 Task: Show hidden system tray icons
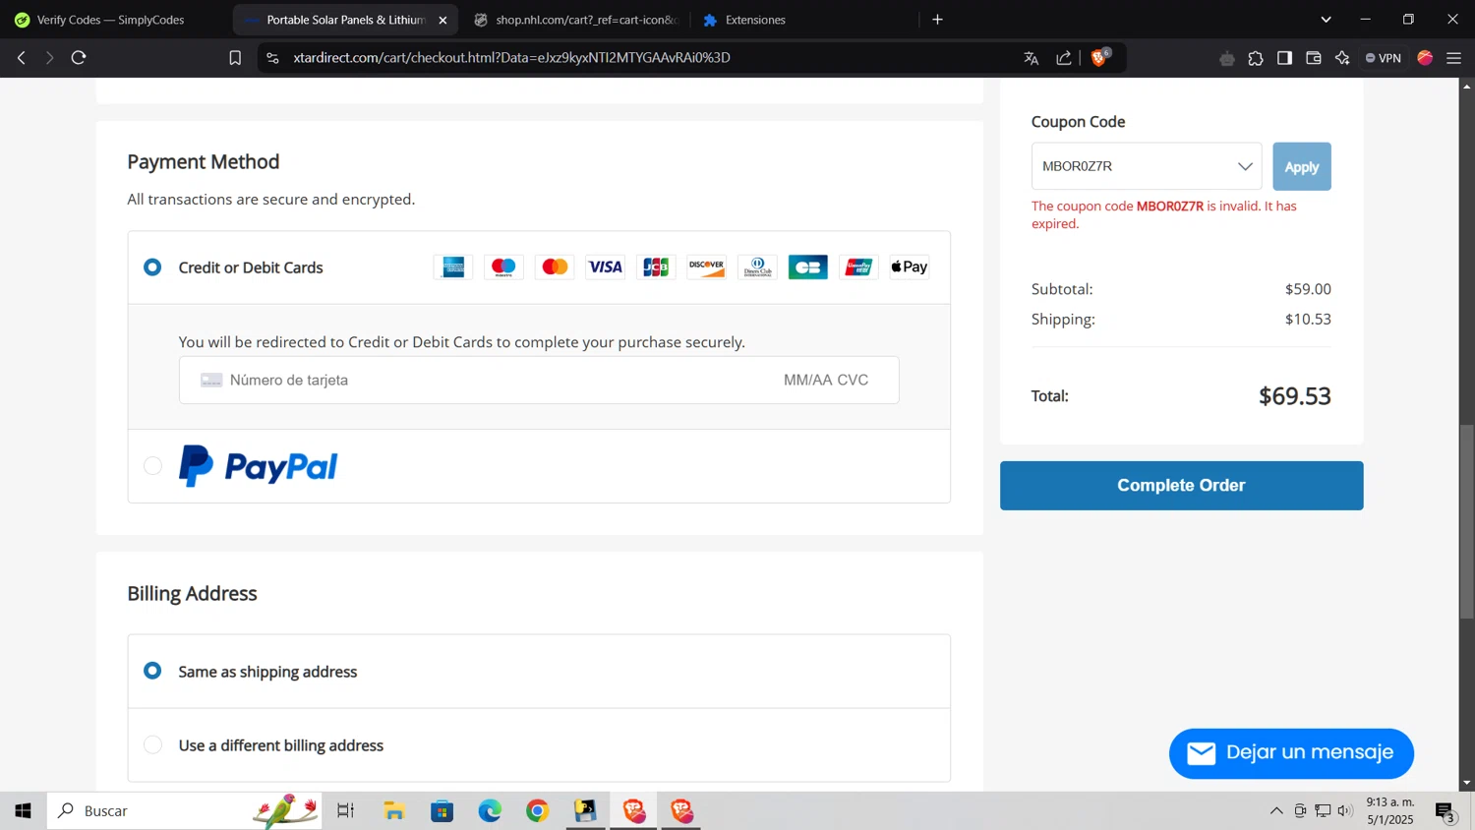[1276, 810]
